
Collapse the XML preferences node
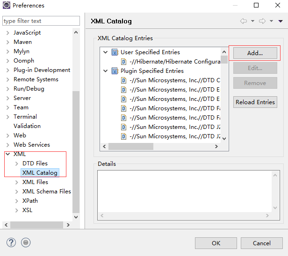point(7,154)
